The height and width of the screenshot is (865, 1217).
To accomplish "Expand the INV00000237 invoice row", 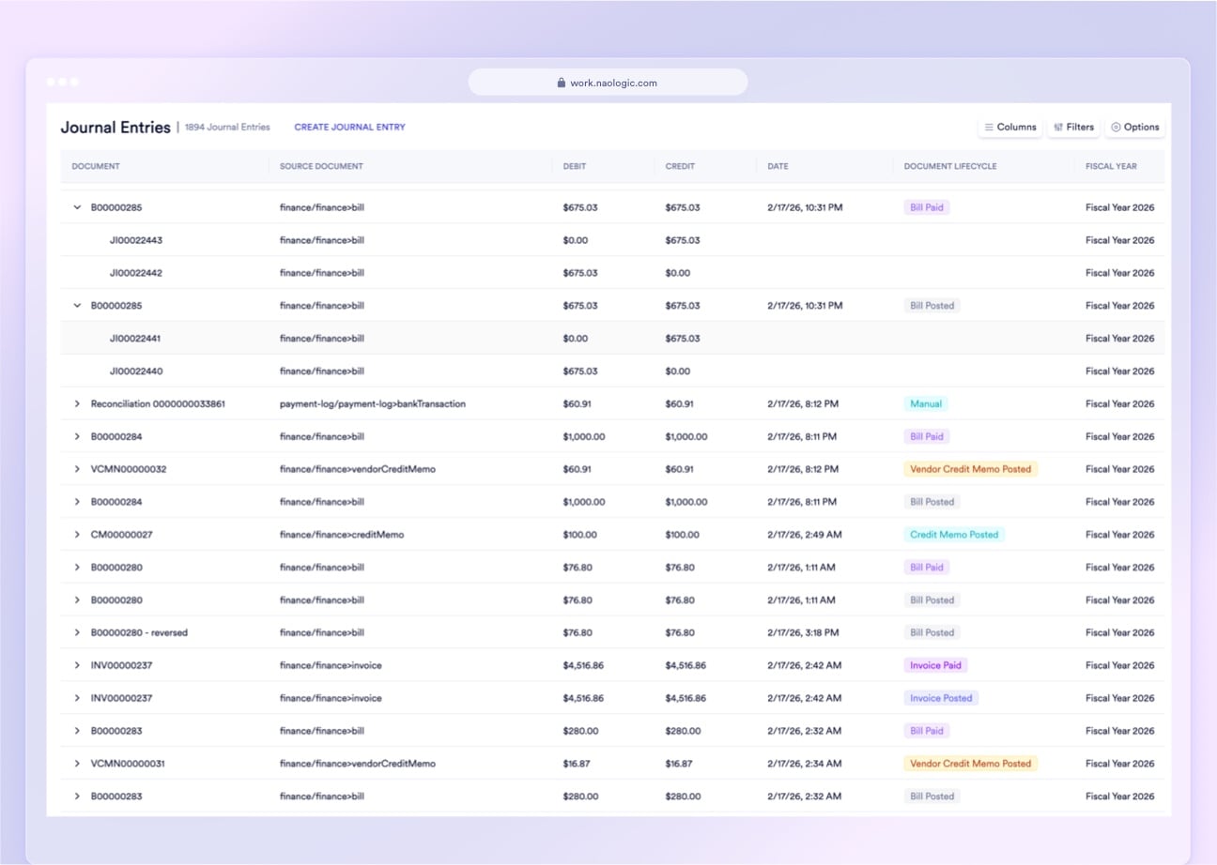I will tap(77, 664).
